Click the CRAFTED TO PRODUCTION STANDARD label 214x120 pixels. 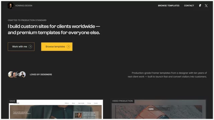pyautogui.click(x=27, y=20)
